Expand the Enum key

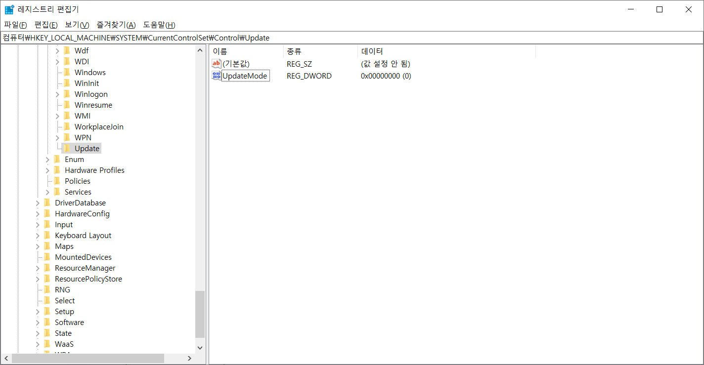pyautogui.click(x=47, y=160)
